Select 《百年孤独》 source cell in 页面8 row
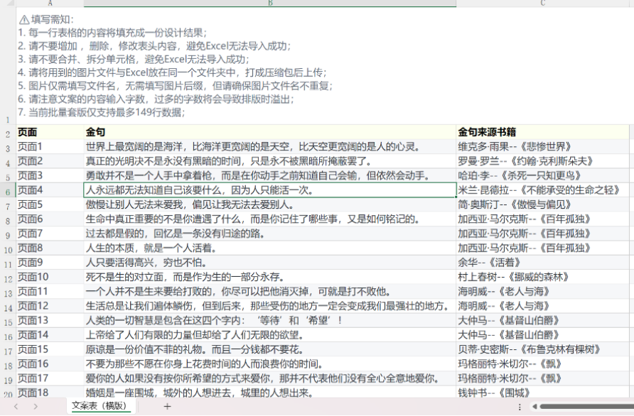The width and height of the screenshot is (634, 416). (542, 248)
